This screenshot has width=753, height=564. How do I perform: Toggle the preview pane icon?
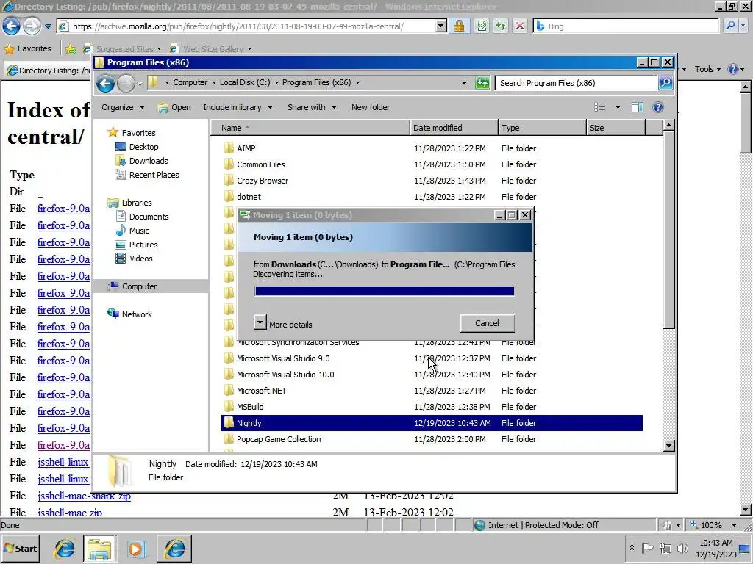coord(638,107)
